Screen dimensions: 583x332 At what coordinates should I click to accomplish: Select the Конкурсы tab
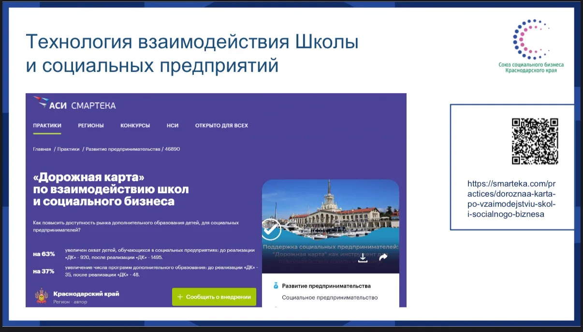[135, 126]
